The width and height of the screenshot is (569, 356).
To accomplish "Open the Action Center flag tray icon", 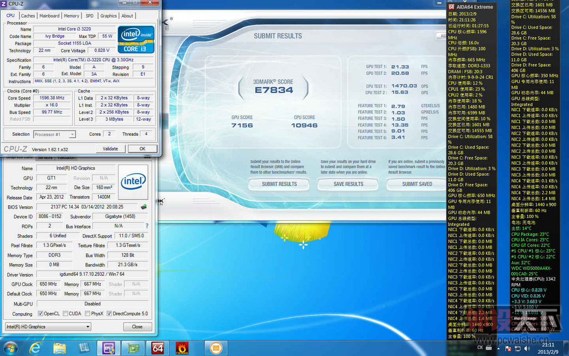I will pos(508,348).
